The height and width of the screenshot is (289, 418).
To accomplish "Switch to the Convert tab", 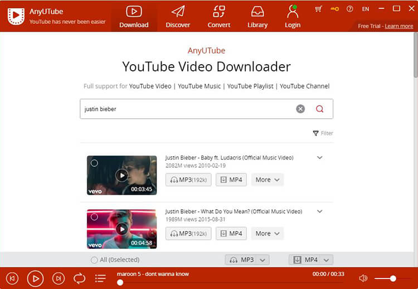I will click(219, 17).
